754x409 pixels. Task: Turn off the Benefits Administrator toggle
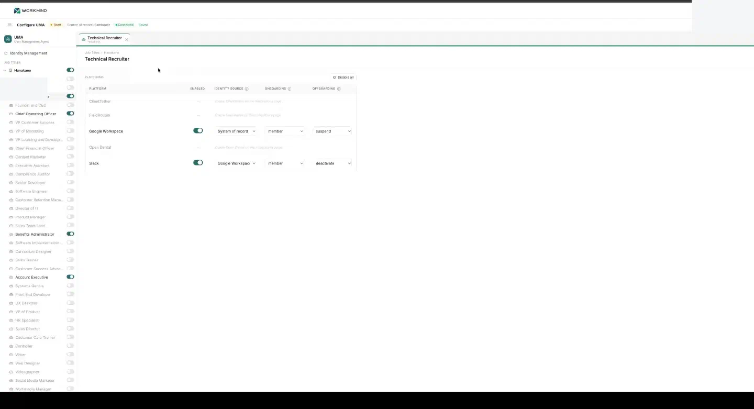(70, 234)
